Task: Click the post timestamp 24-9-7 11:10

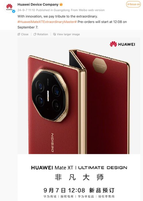Action: tap(26, 10)
